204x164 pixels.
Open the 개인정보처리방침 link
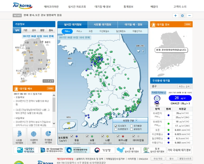[65, 159]
